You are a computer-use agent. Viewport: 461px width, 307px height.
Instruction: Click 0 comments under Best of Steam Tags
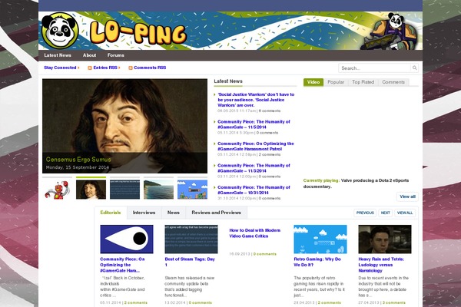tap(201, 302)
